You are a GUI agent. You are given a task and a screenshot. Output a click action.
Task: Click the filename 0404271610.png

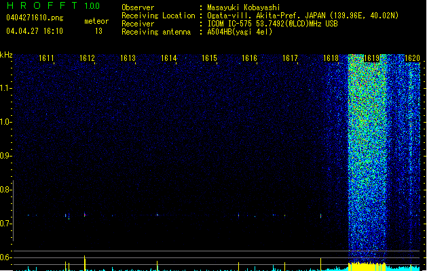click(35, 18)
